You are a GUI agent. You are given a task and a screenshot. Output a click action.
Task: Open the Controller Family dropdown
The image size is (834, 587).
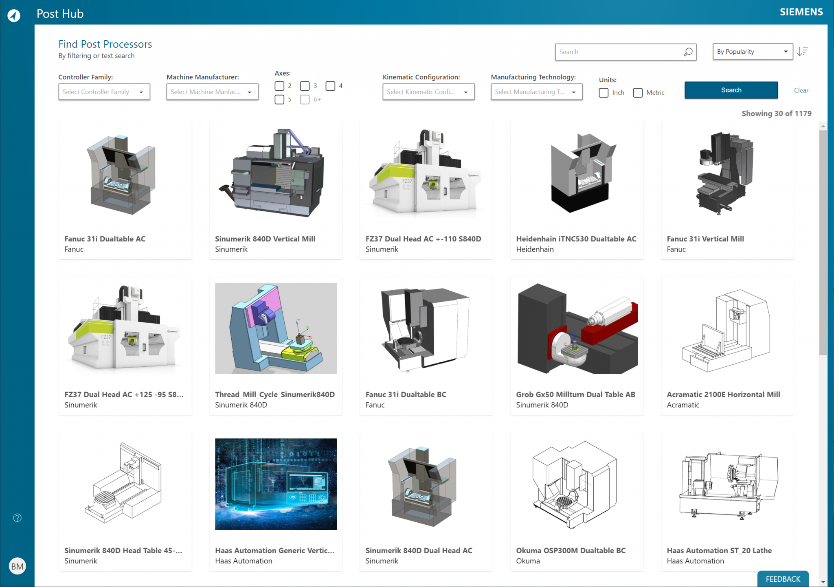[104, 92]
